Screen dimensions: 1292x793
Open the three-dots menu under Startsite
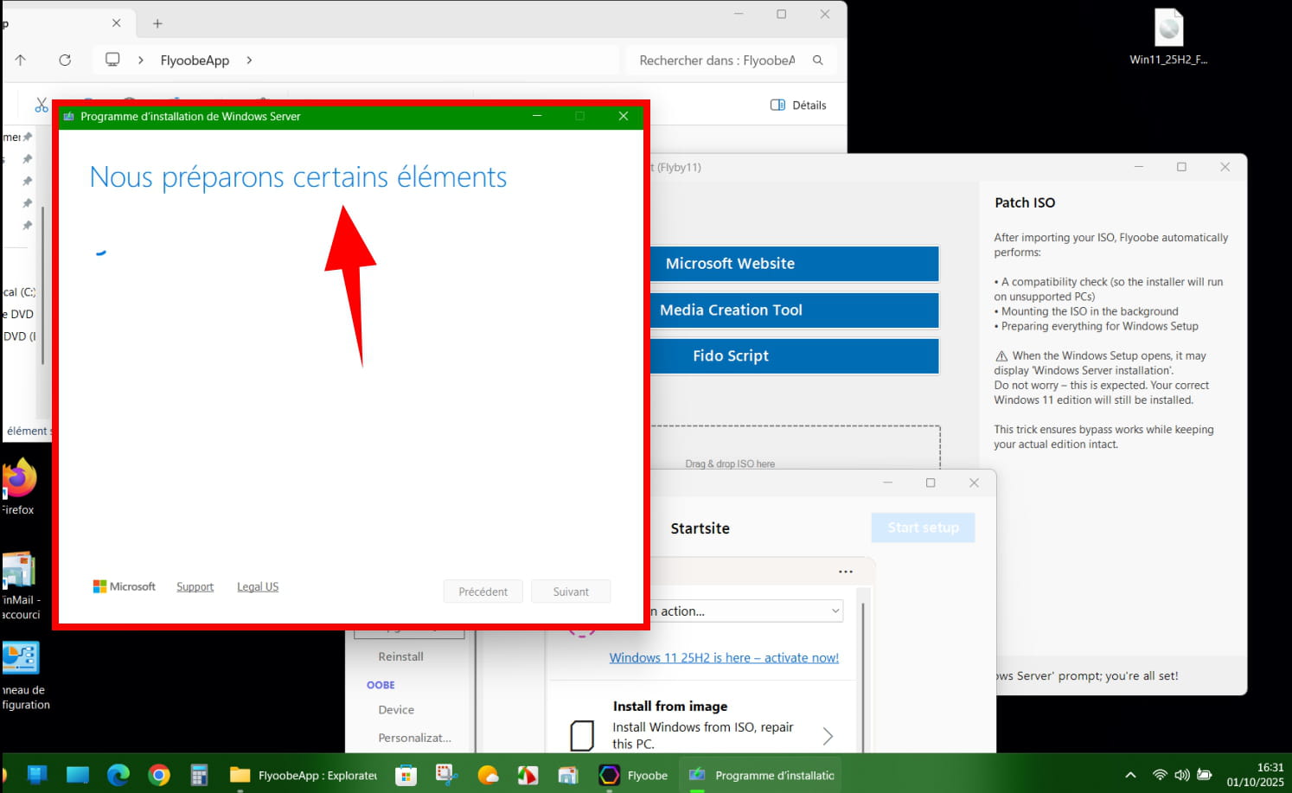(x=845, y=572)
